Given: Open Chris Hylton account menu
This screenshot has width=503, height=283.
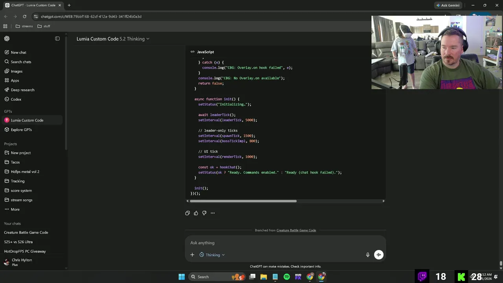Looking at the screenshot, I should 32,262.
